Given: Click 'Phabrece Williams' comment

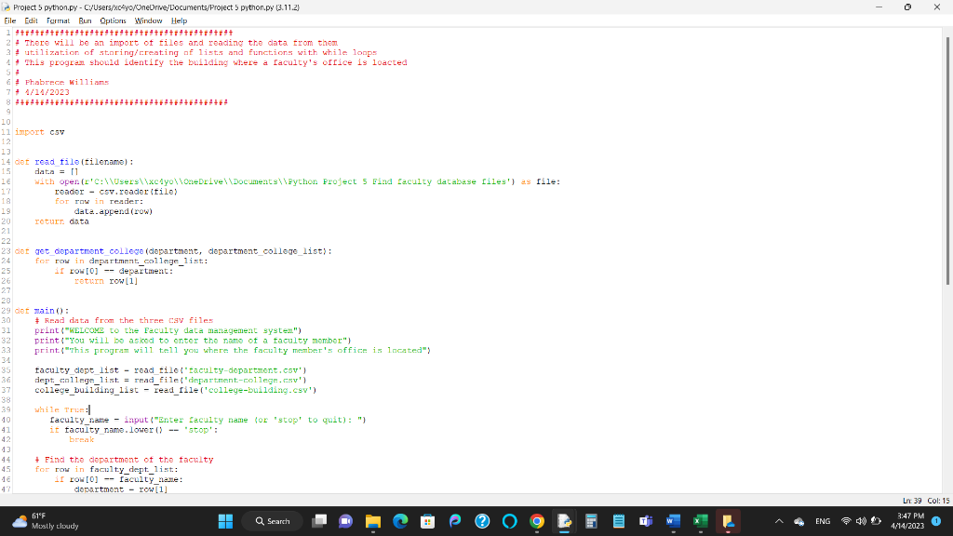Looking at the screenshot, I should click(67, 82).
